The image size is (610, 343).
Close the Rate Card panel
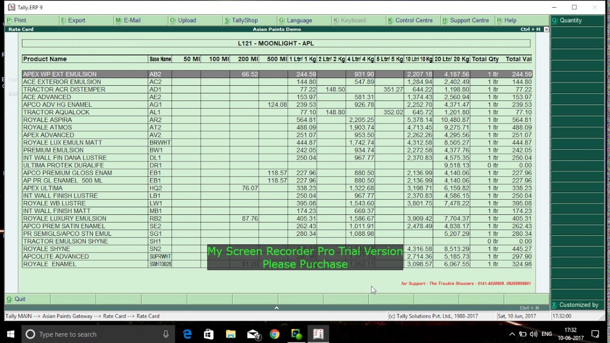point(546,30)
